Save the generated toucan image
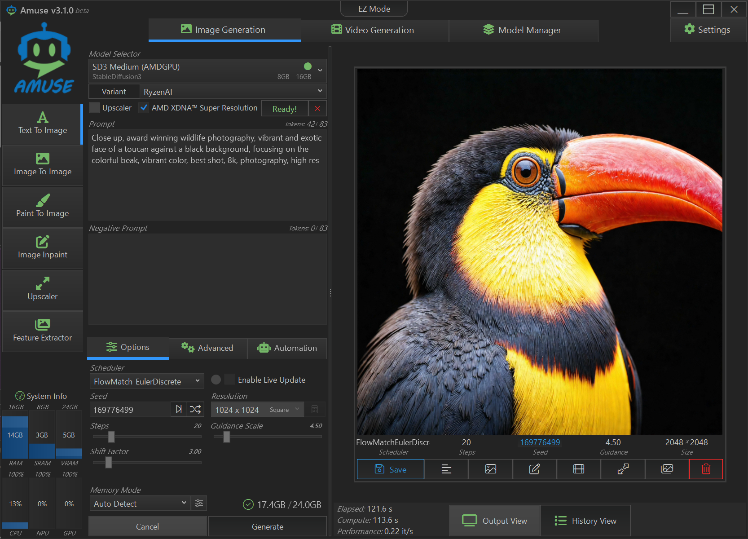 pos(390,469)
